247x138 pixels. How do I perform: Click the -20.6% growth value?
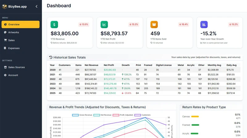pos(126,93)
